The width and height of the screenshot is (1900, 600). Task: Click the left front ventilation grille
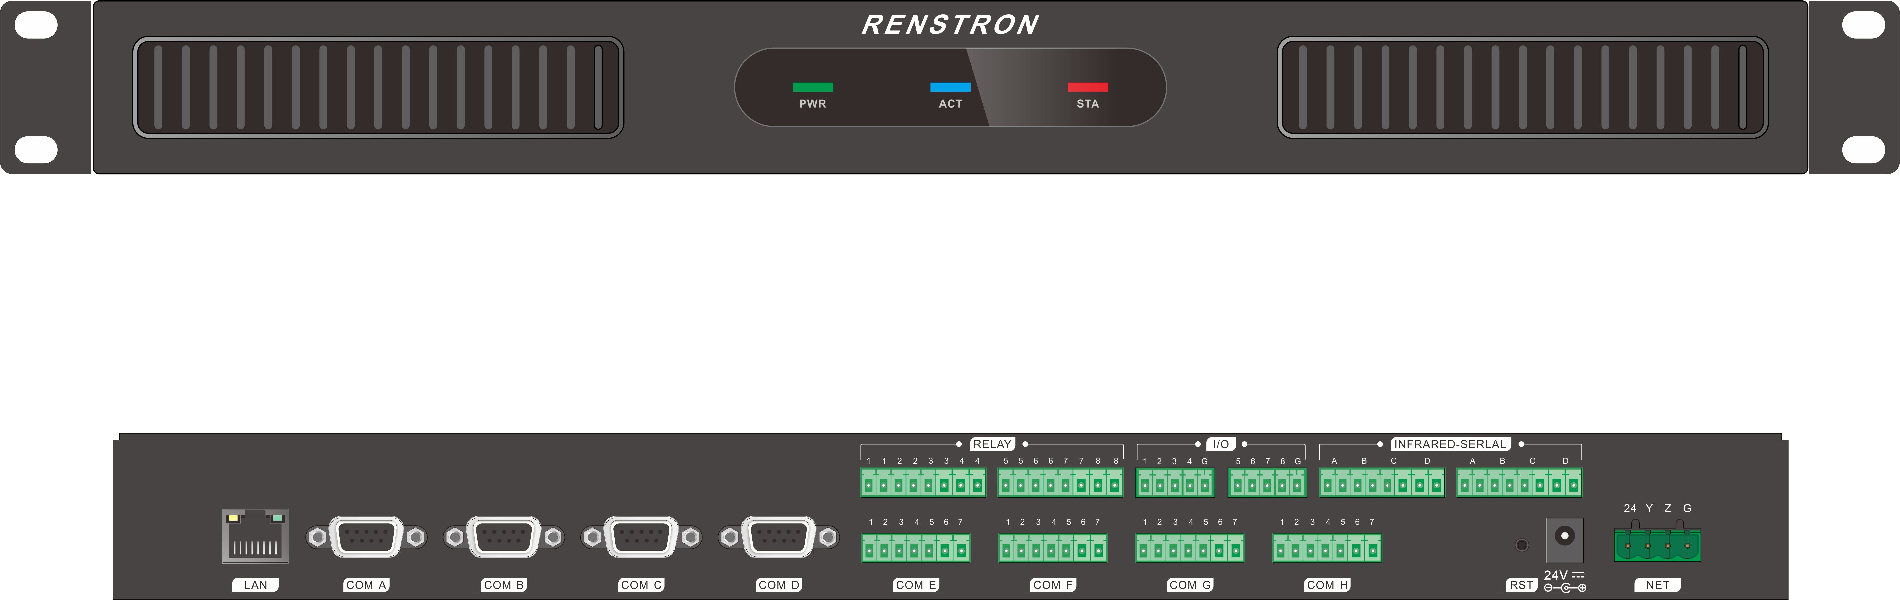point(378,87)
